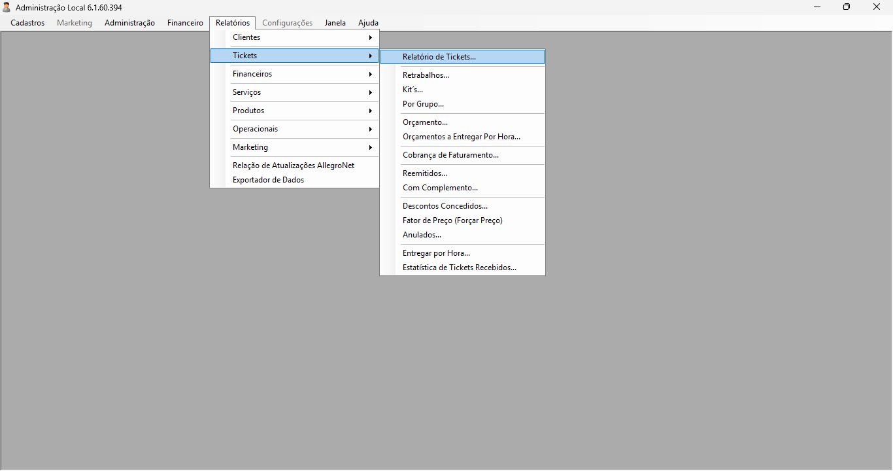Open Relação de Atualizações AllegroNet
The image size is (893, 471).
(x=294, y=166)
